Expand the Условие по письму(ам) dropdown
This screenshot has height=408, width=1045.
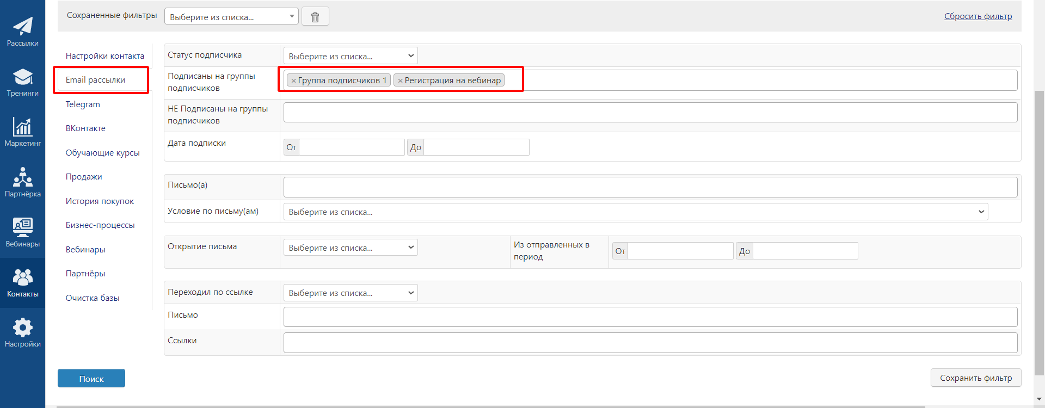(x=635, y=212)
